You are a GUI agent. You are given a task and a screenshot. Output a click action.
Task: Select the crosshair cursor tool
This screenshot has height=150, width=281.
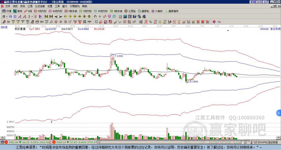100,17
